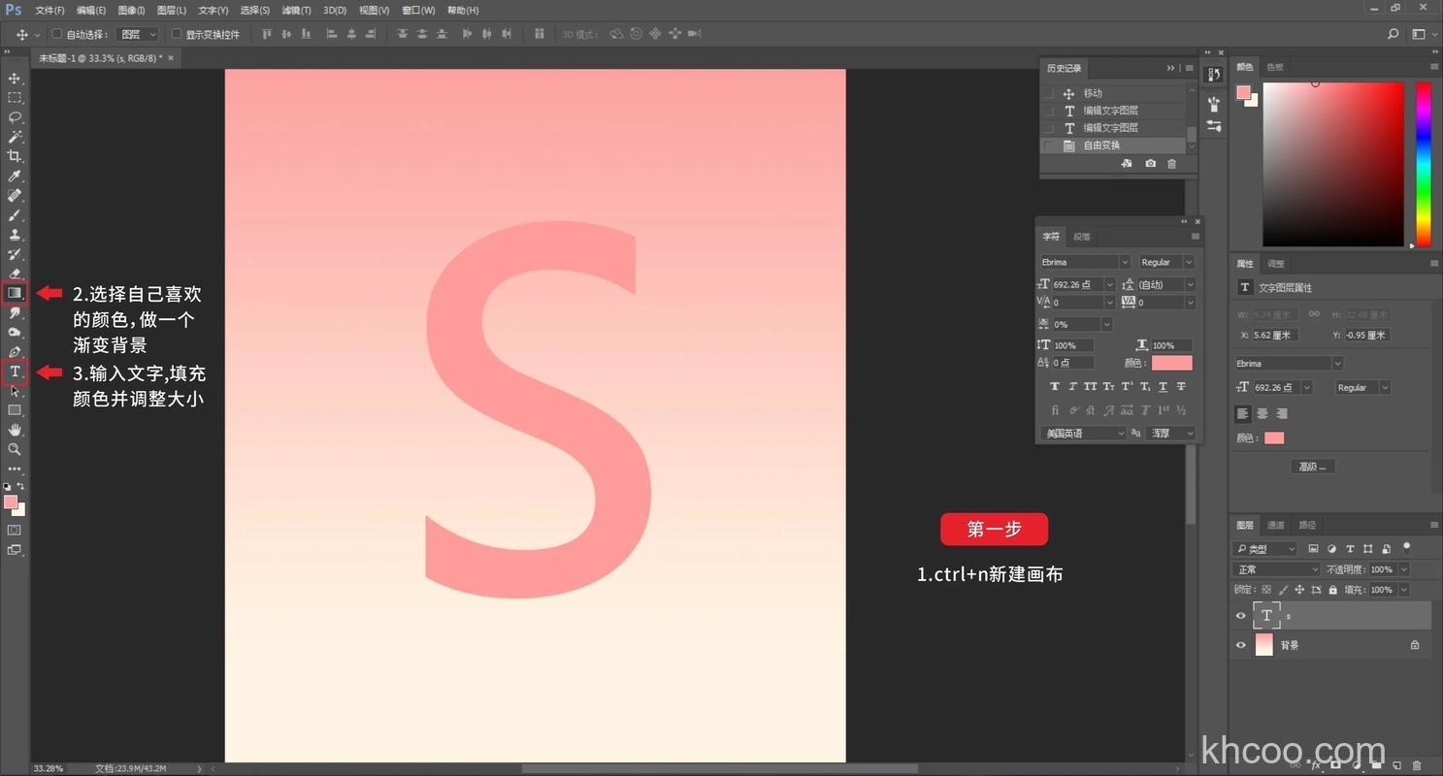Screen dimensions: 1443x776
Task: Click the 高级 button in Properties panel
Action: (x=1312, y=466)
